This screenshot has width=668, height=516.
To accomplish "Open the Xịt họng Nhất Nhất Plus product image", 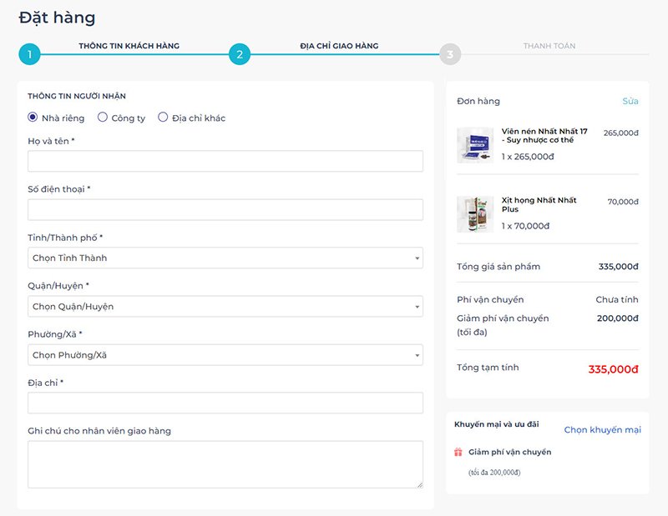I will point(475,214).
